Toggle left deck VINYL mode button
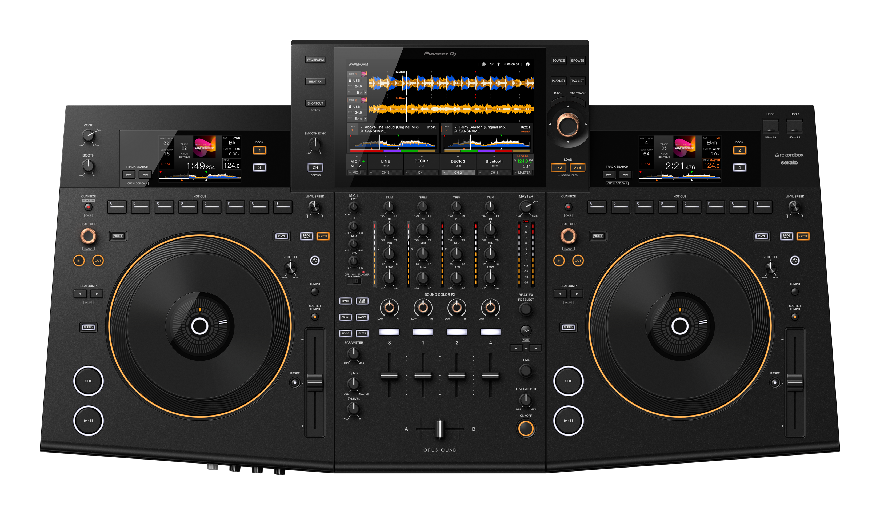Viewport: 880px width, 515px height. (x=281, y=236)
